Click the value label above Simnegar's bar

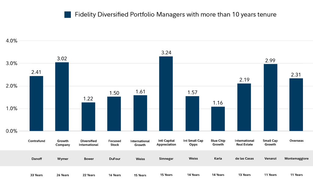[x=166, y=53]
